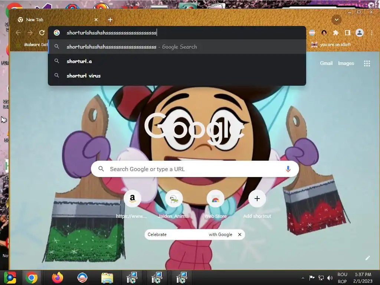The height and width of the screenshot is (285, 380).
Task: Choose the 'shorturl.a' suggestion
Action: point(177,61)
